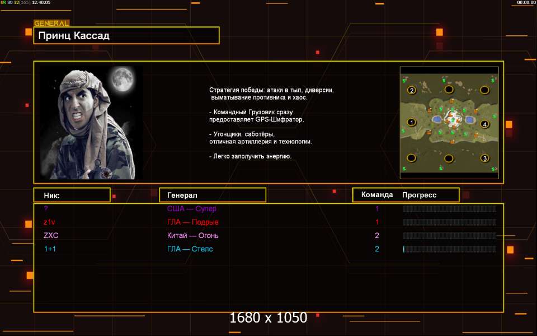537x336 pixels.
Task: Click the 12:40:05 clock readout
Action: 41,2
